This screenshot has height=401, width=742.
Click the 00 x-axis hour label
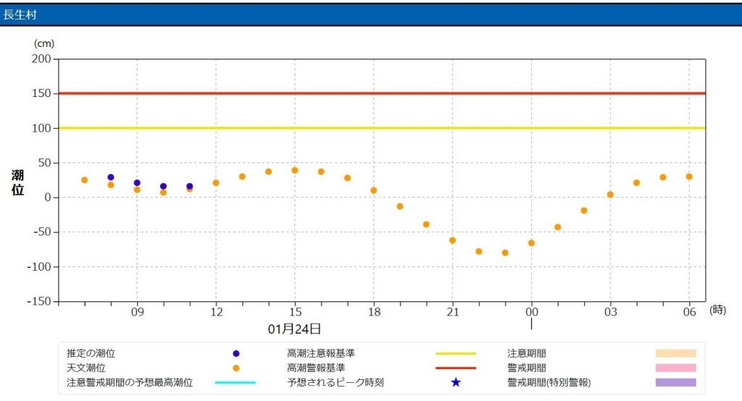click(532, 312)
